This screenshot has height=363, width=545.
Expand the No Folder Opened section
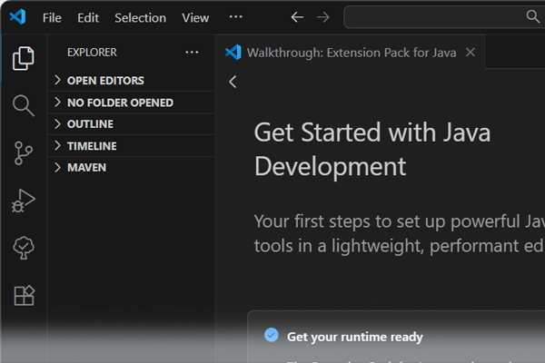119,103
